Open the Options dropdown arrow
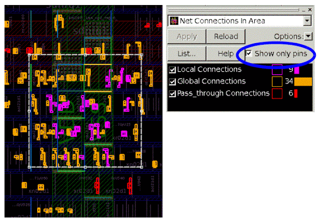The width and height of the screenshot is (321, 222). point(308,37)
